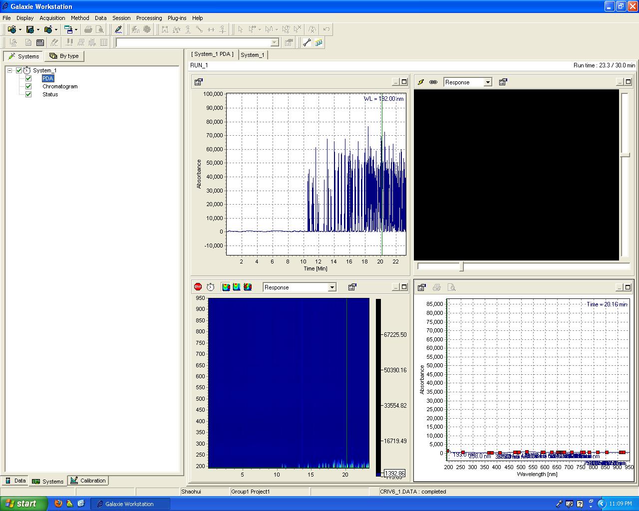The height and width of the screenshot is (511, 639).
Task: Click the link chain icon in 3D panel
Action: point(433,82)
